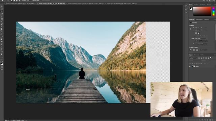This screenshot has width=216, height=121.
Task: Switch to the Swatches tab
Action: point(196,5)
